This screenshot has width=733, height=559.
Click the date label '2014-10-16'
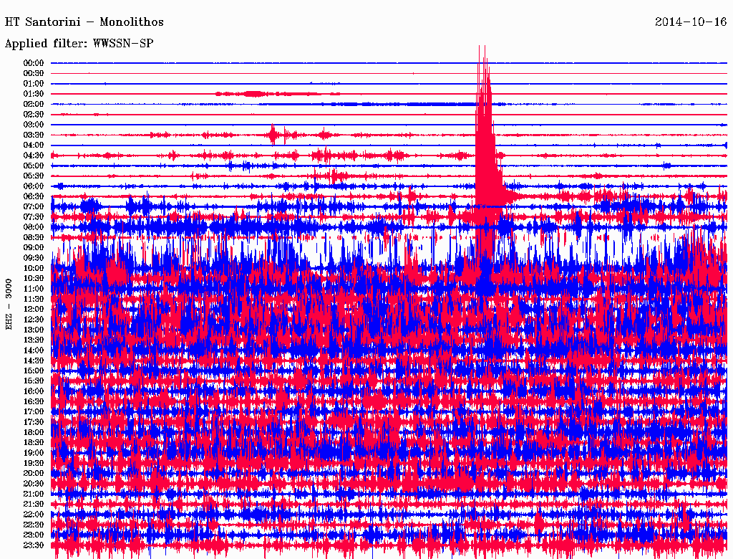[691, 22]
